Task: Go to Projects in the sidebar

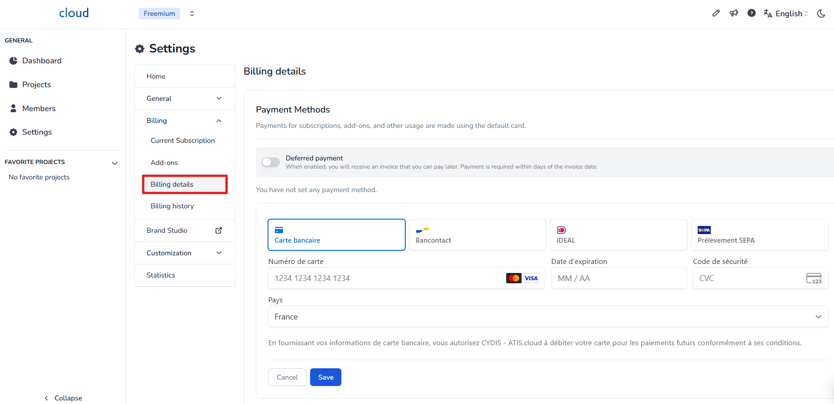Action: 36,85
